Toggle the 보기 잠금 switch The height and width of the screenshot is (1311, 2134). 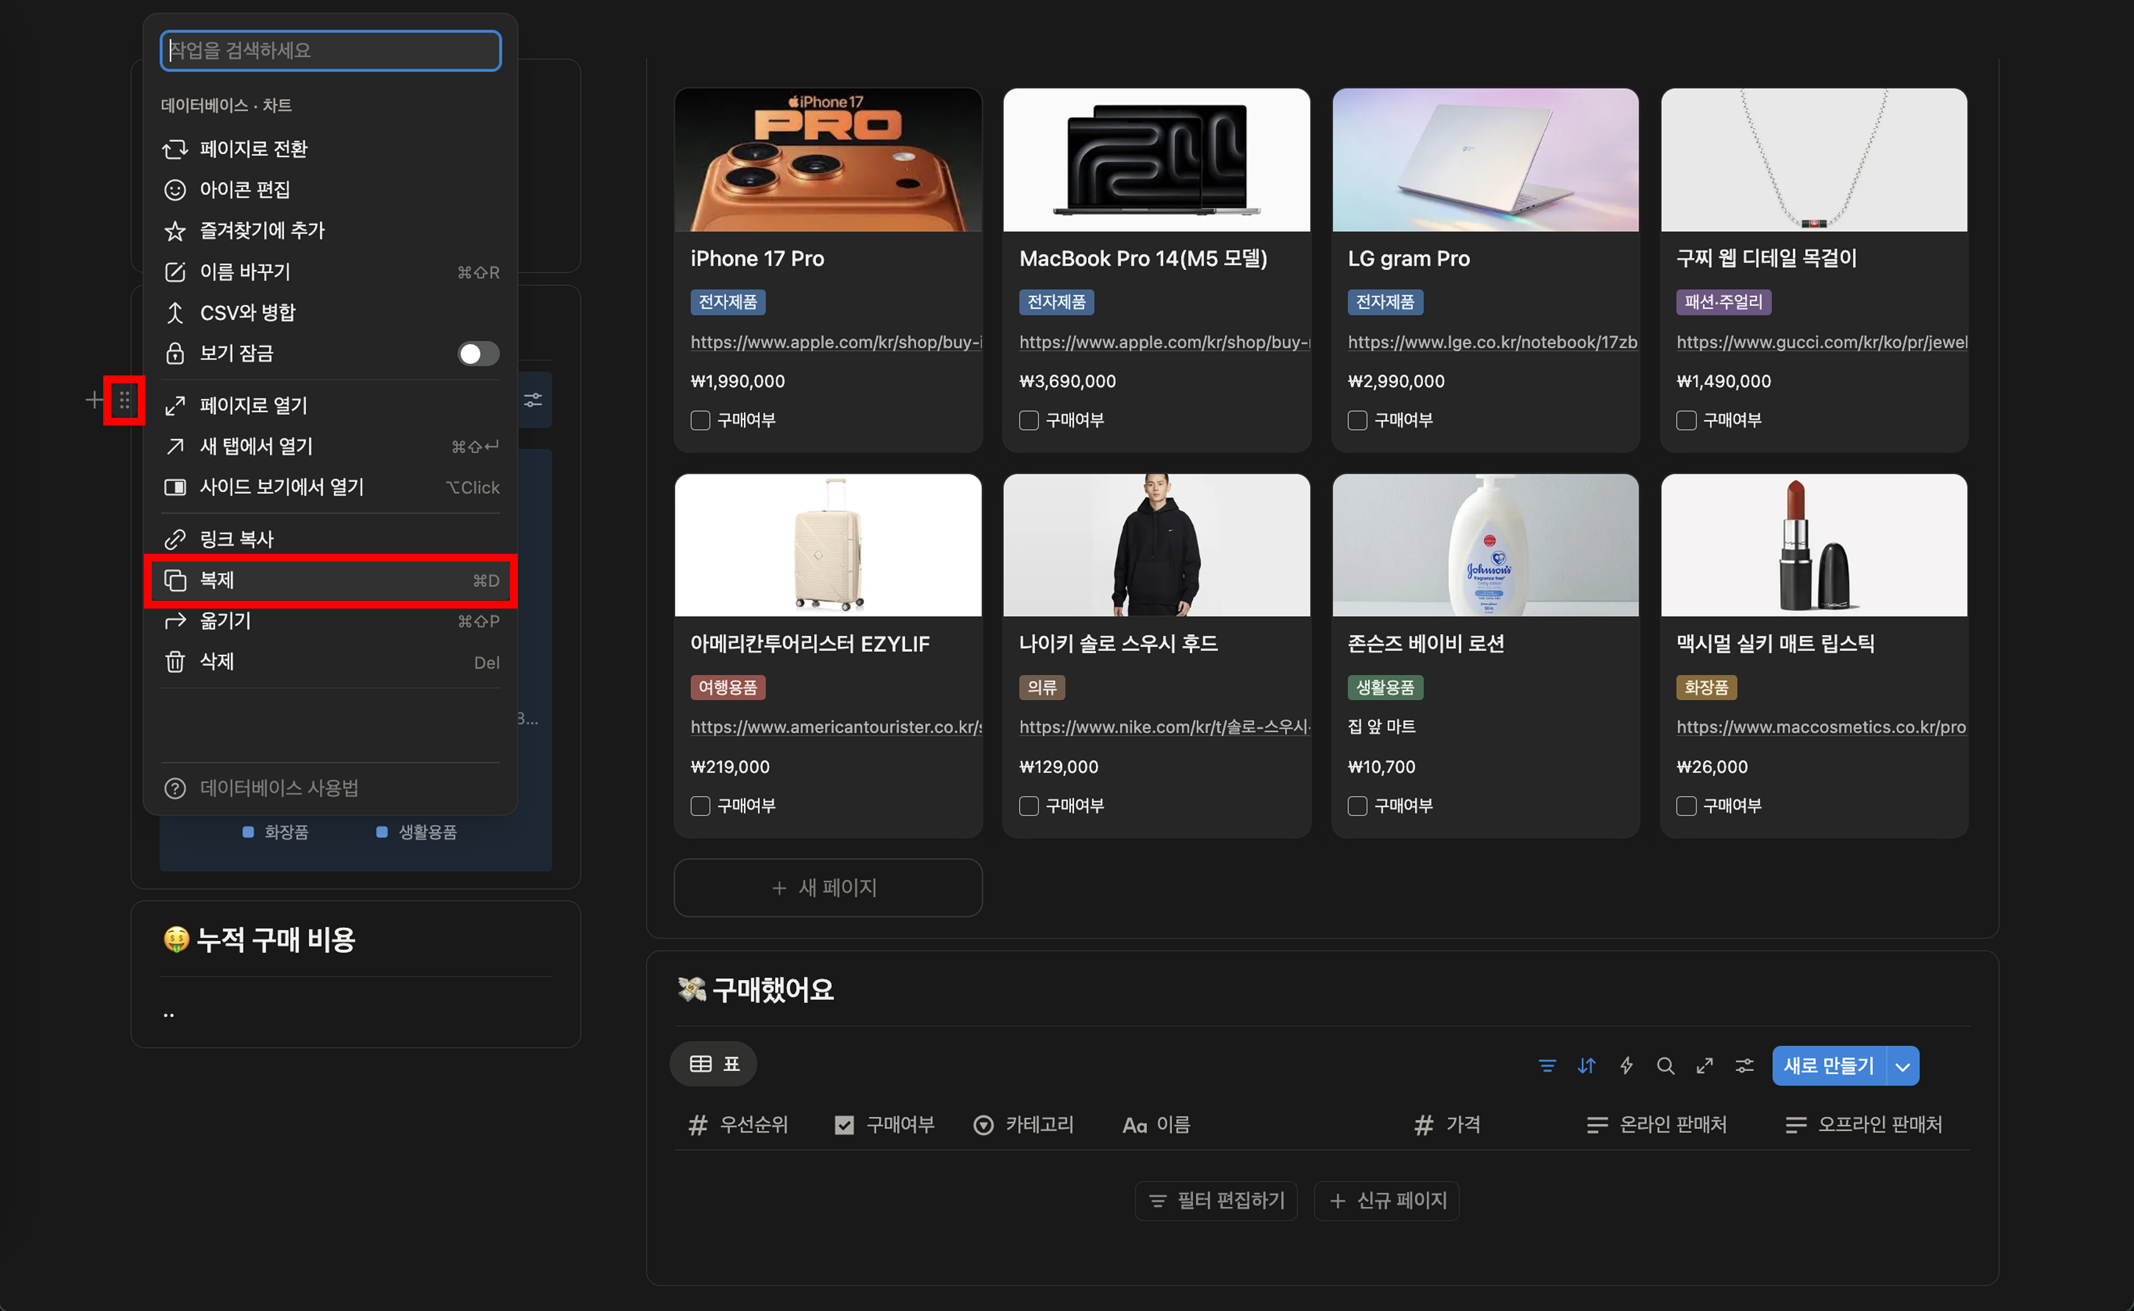tap(478, 354)
